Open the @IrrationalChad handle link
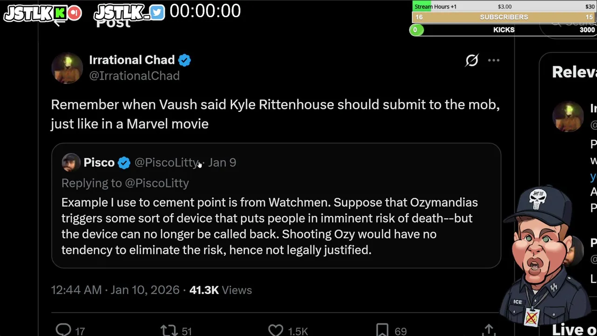Image resolution: width=597 pixels, height=336 pixels. (x=134, y=76)
